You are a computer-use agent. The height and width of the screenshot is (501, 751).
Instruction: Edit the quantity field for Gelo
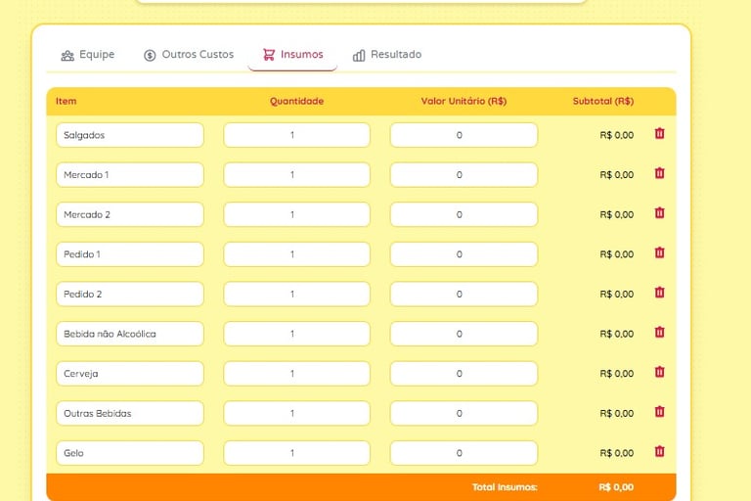(x=296, y=453)
